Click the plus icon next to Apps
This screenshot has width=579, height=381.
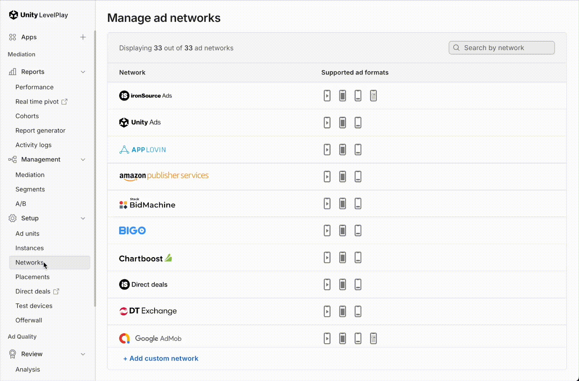83,37
